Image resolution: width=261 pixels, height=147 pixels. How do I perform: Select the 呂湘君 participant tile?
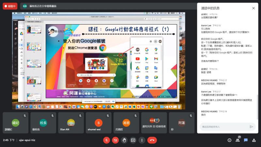click(126, 123)
